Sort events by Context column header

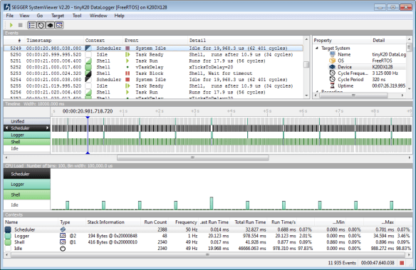point(95,41)
